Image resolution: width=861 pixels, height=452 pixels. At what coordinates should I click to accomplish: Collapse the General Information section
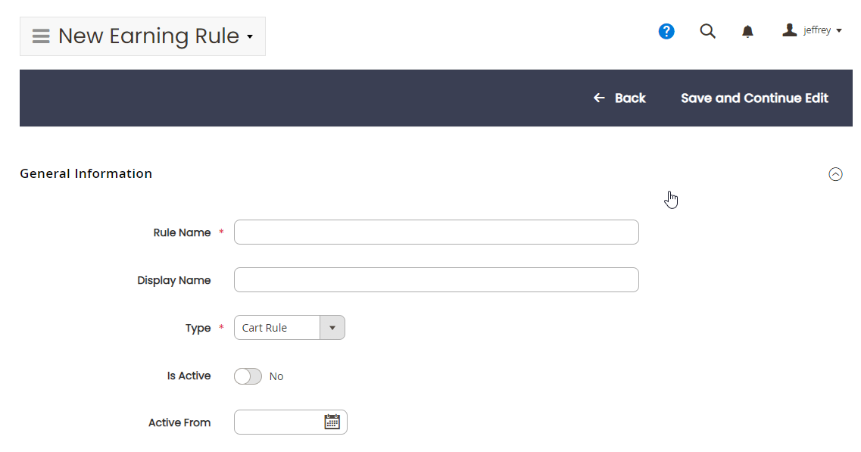click(x=835, y=174)
